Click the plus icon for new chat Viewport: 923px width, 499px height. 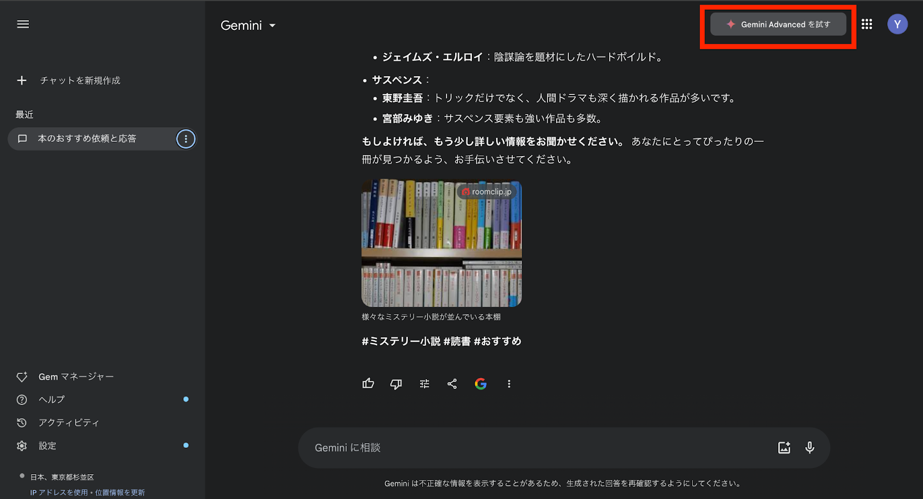pyautogui.click(x=22, y=81)
